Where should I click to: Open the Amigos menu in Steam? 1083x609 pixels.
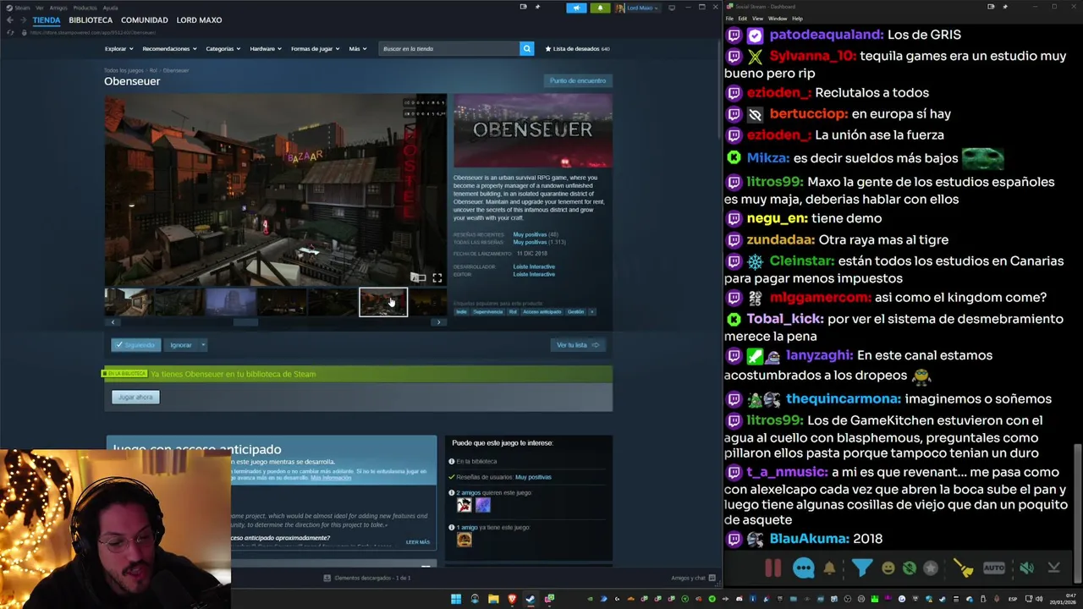pos(58,8)
